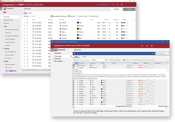The image size is (175, 122).
Task: Open the 100 rows dropdown
Action: click(27, 16)
